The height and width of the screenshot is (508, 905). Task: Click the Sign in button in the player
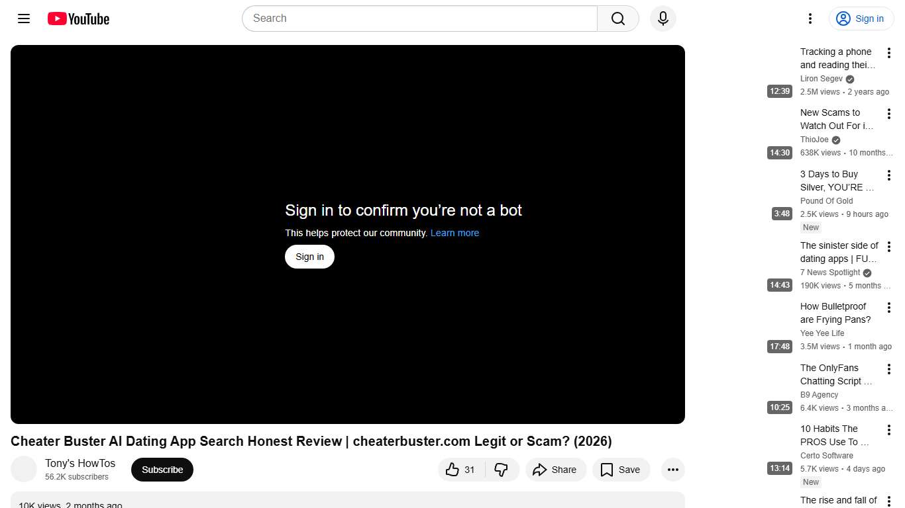click(309, 257)
